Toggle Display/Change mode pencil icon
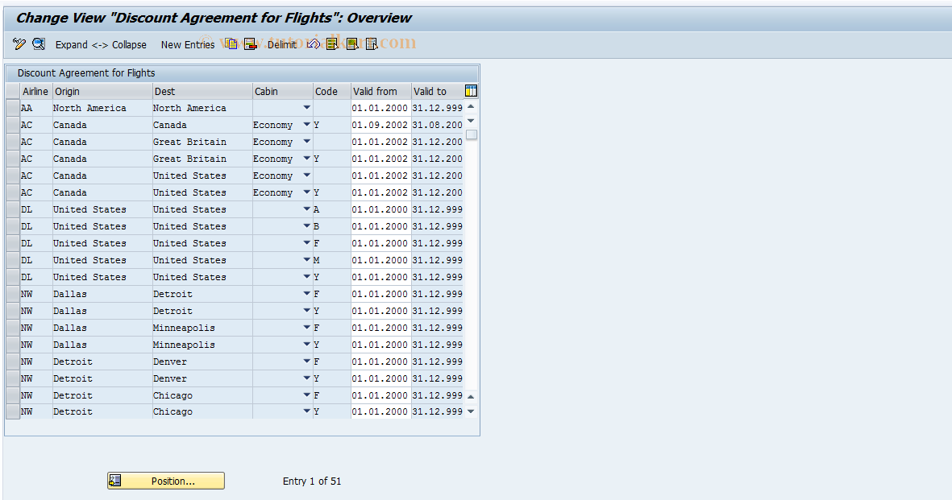 coord(19,44)
